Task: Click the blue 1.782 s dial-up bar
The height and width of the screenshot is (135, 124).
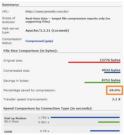Action: tap(85, 117)
